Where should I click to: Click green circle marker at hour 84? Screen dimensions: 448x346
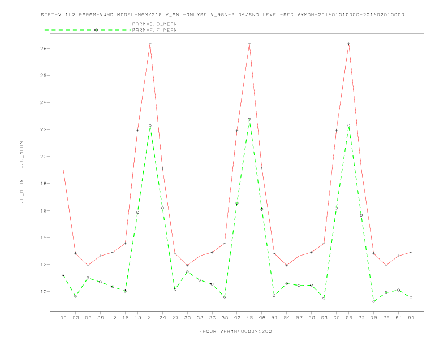[411, 298]
